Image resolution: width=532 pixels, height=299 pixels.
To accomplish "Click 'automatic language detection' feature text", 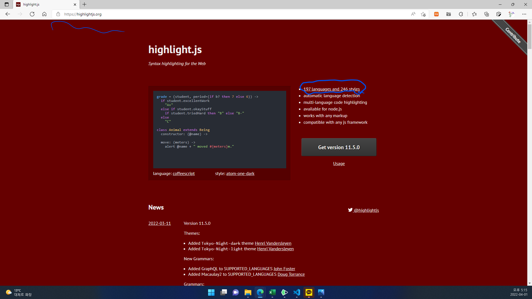I will coord(332,96).
